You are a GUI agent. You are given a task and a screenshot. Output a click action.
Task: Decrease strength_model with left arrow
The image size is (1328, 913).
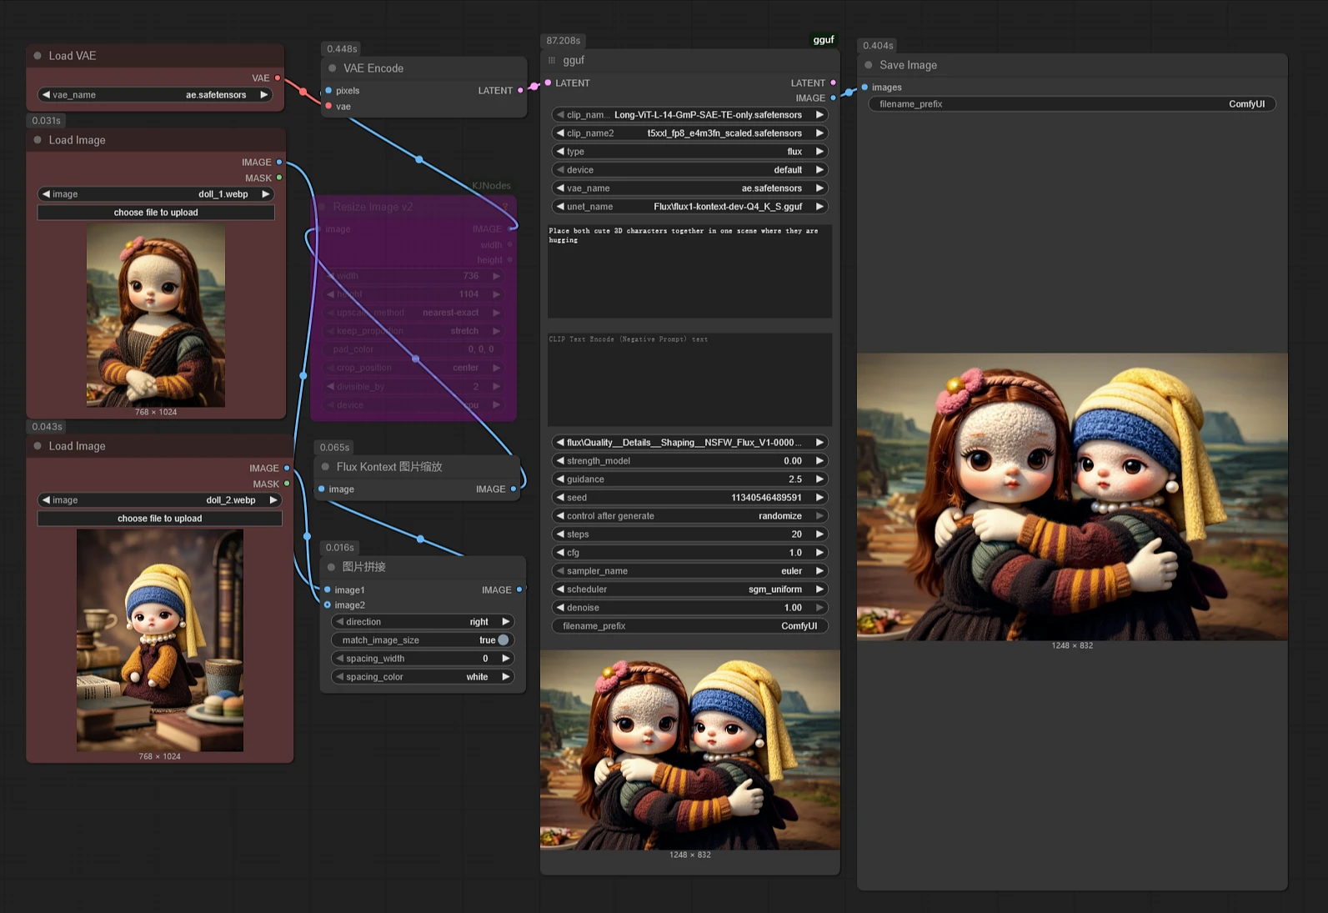(561, 461)
